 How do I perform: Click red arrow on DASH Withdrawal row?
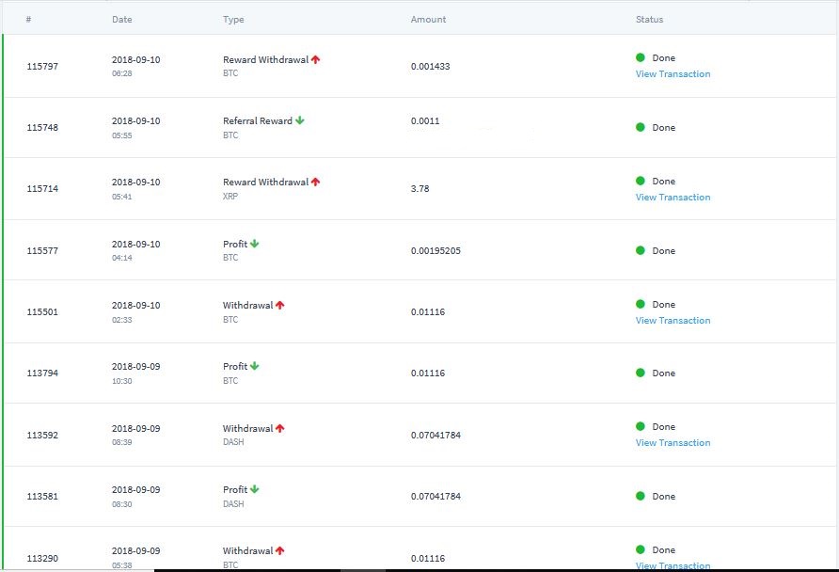tap(280, 428)
